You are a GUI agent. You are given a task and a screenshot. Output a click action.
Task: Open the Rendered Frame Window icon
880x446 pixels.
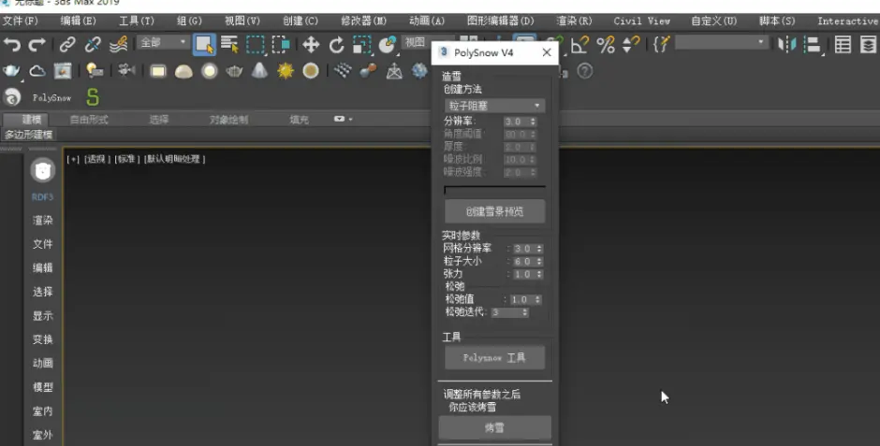pyautogui.click(x=63, y=71)
